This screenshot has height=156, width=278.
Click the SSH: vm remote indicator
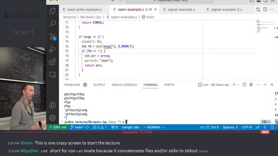pos(57,127)
